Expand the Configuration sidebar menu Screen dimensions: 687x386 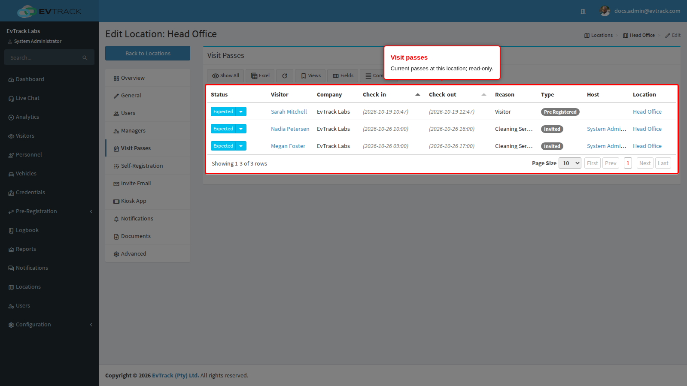tap(49, 325)
